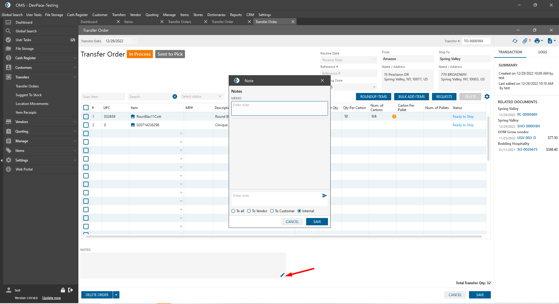The width and height of the screenshot is (559, 304).
Task: Open grid settings gear icon beside Delete
Action: (x=487, y=96)
